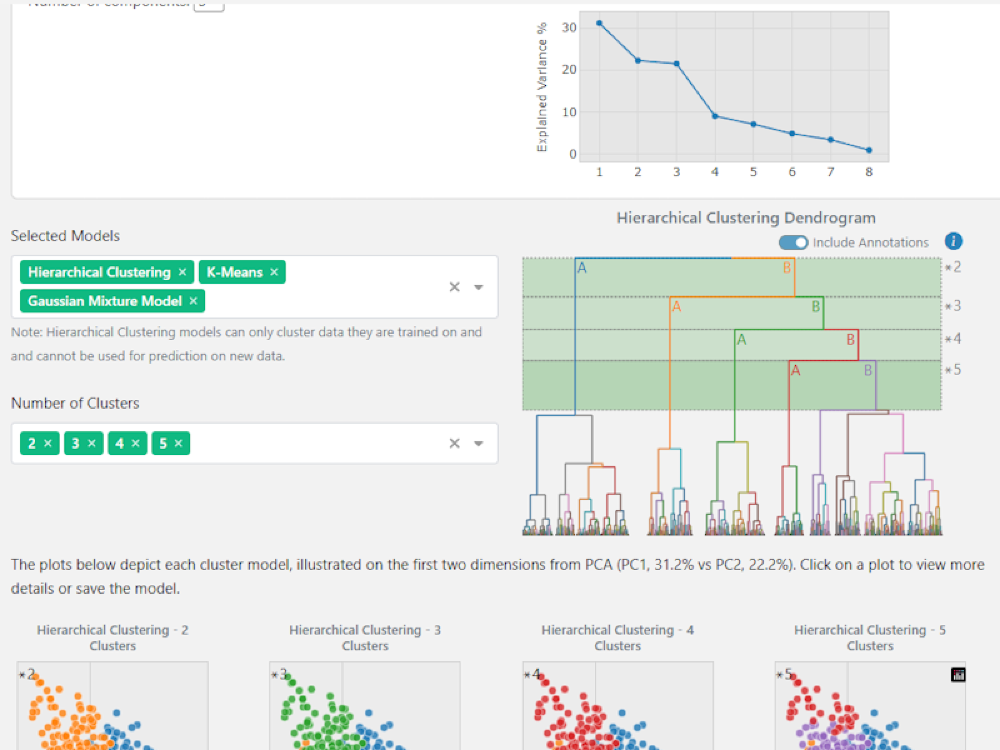Remove the 4 clusters tag
1000x750 pixels.
point(136,443)
